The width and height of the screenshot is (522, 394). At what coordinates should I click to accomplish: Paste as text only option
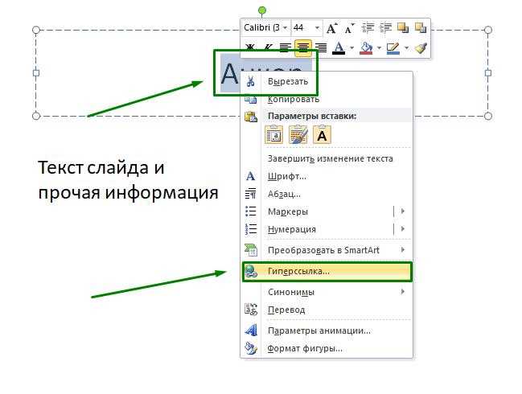322,135
